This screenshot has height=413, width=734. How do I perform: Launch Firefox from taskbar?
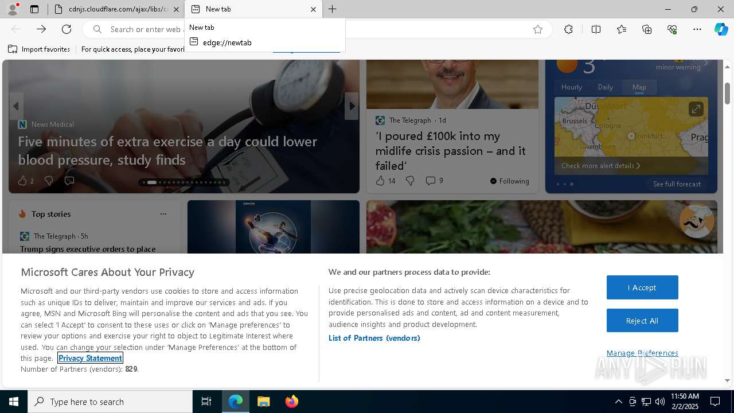pos(292,402)
